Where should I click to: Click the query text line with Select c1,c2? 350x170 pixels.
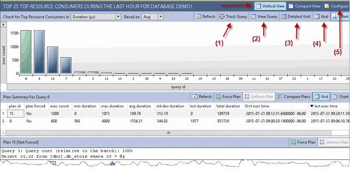click(x=63, y=156)
